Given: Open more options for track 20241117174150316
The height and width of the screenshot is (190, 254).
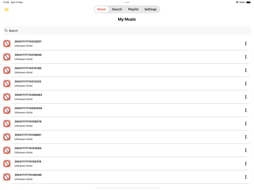Looking at the screenshot, I should coord(246,164).
